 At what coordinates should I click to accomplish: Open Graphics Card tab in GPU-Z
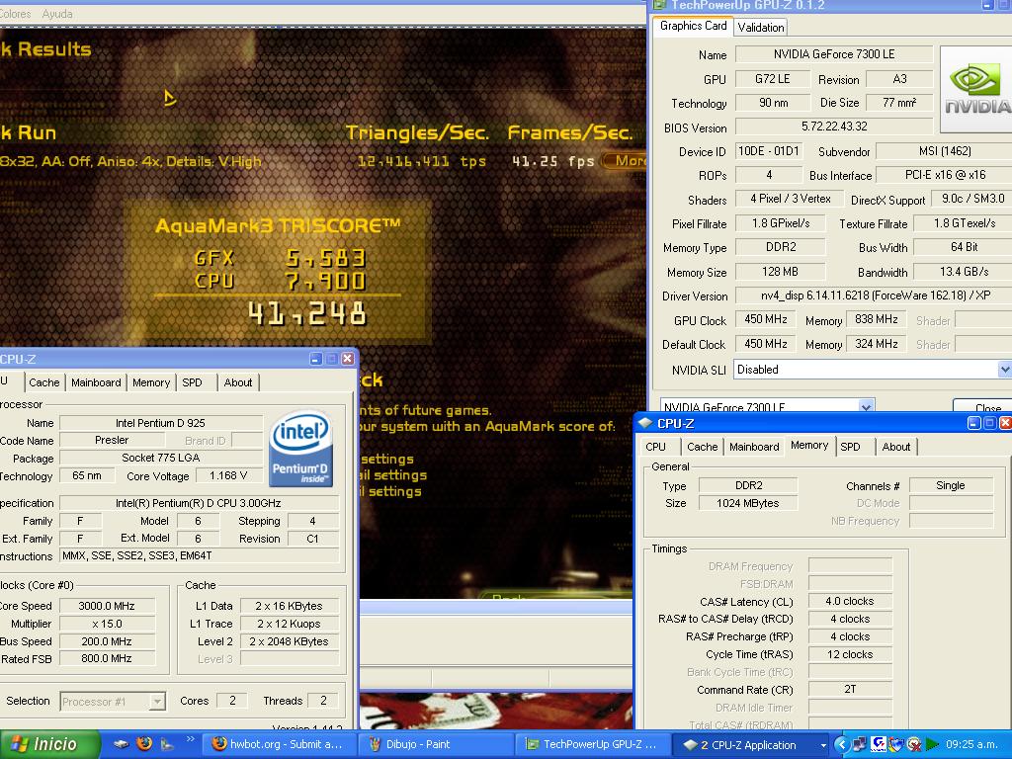coord(693,26)
